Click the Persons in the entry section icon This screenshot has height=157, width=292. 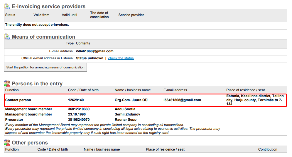pos(7,84)
